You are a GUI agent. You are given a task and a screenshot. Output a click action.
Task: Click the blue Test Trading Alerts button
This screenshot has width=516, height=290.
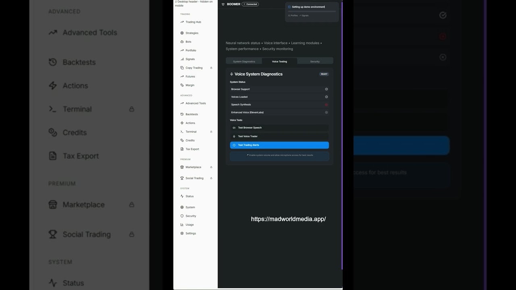pyautogui.click(x=279, y=145)
